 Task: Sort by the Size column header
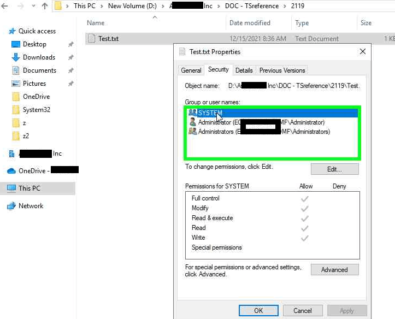click(376, 23)
